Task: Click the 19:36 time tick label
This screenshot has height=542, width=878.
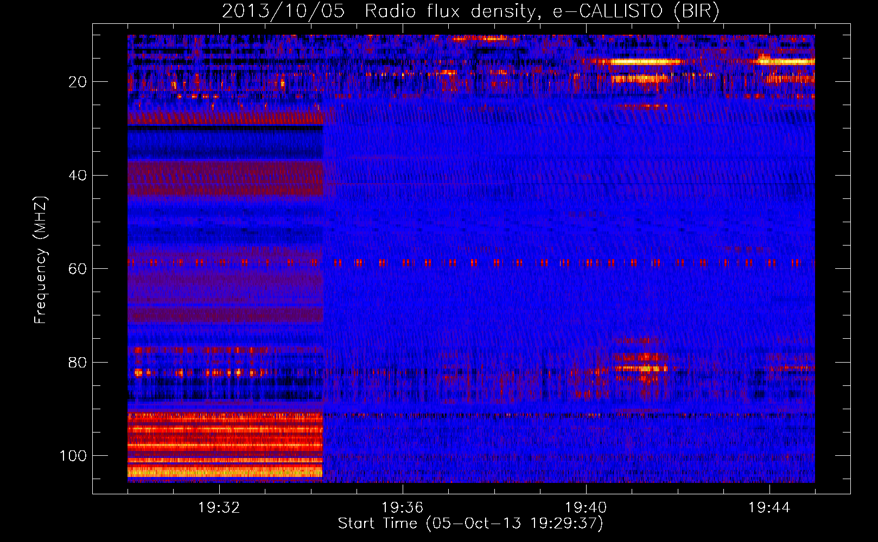Action: tap(403, 508)
